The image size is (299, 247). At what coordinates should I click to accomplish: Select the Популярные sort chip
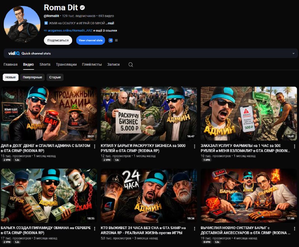click(33, 77)
